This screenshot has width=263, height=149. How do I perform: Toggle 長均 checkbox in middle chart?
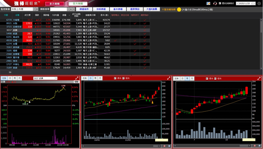[x=115, y=78]
